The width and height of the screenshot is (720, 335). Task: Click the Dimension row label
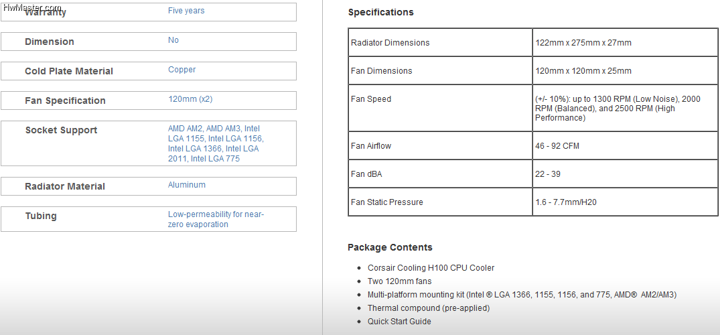(x=49, y=42)
